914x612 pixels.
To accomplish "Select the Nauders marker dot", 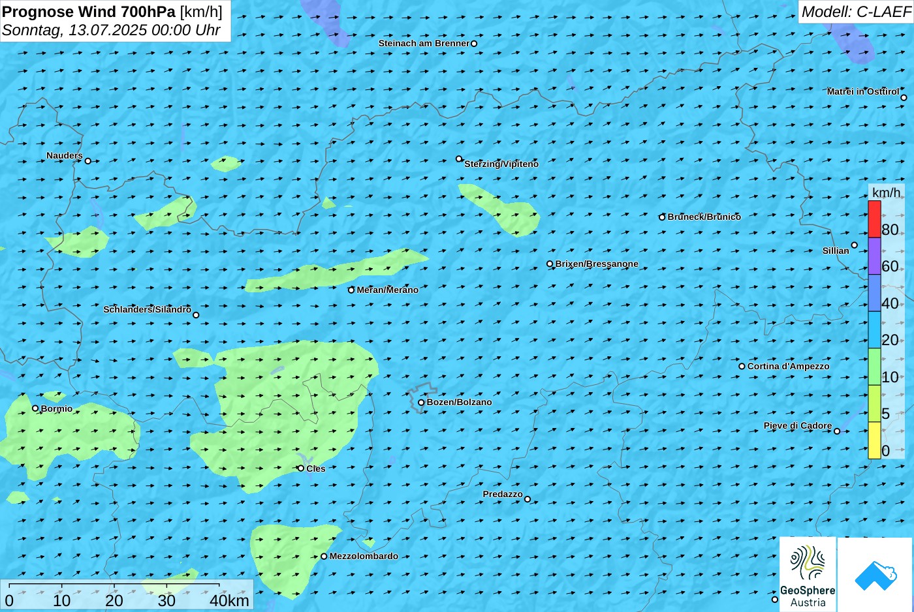I will 88,161.
